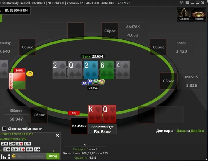The height and width of the screenshot is (161, 208).
Task: Enable 'Сброс на любую ставку' checkbox
Action: 4,129
